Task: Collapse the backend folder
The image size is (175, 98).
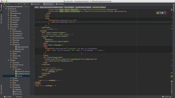Action: [6, 9]
